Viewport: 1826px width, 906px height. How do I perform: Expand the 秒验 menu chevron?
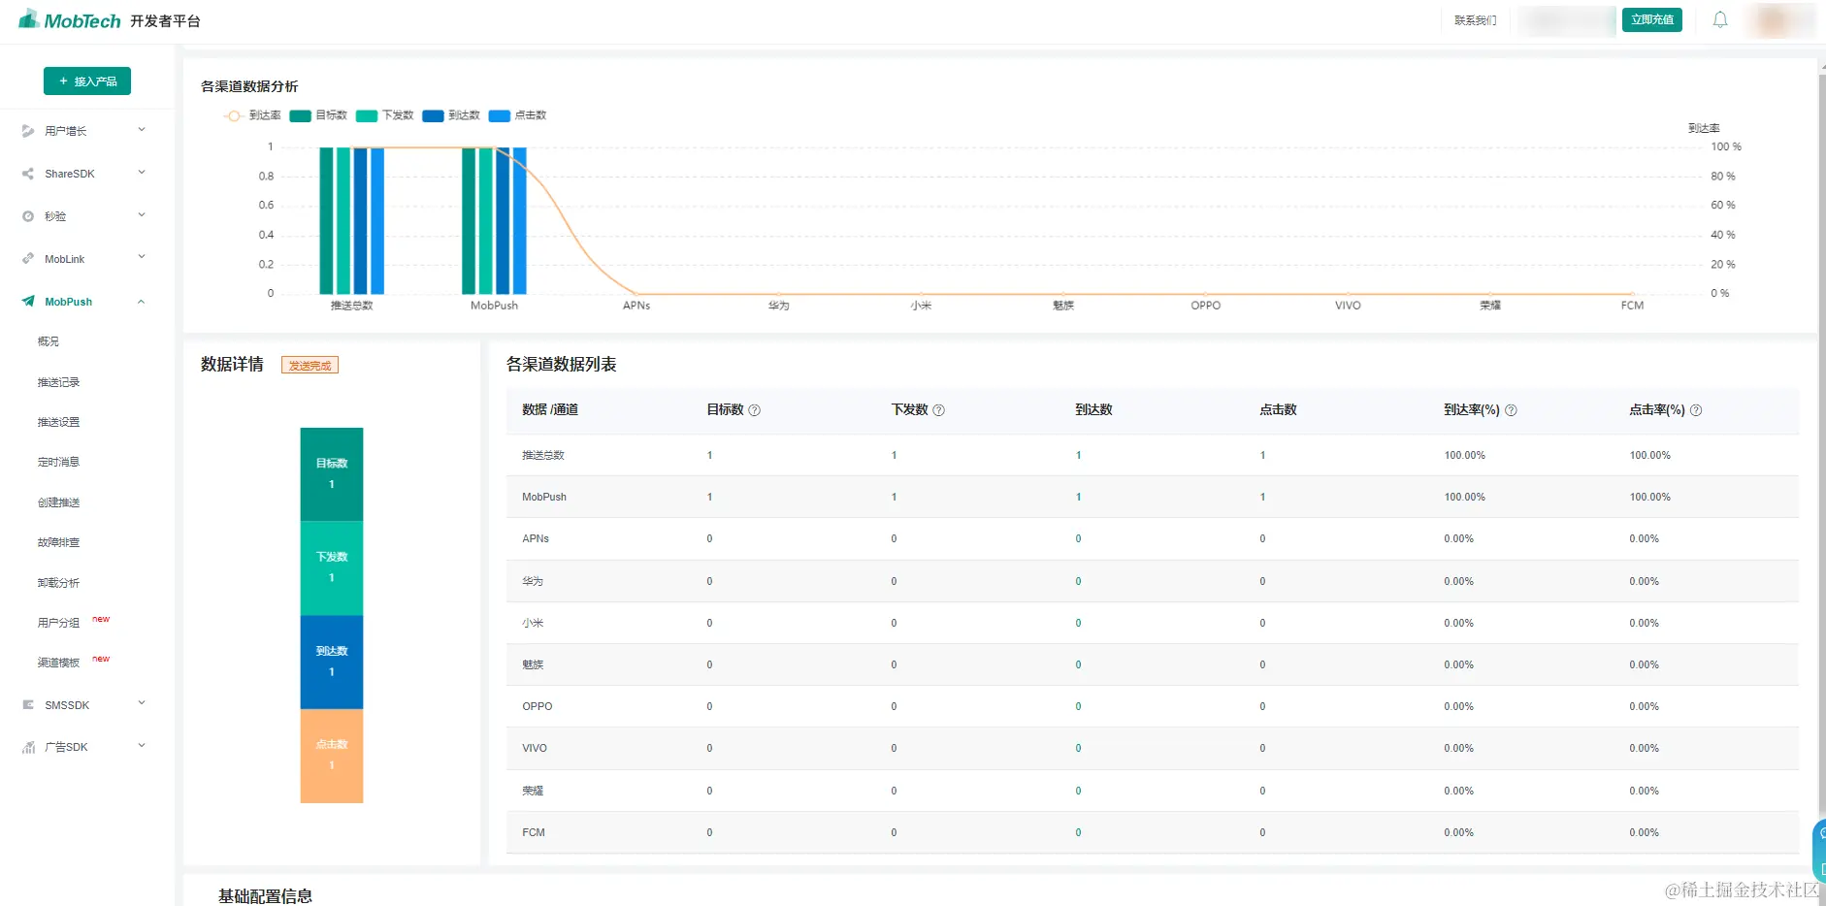(x=142, y=215)
